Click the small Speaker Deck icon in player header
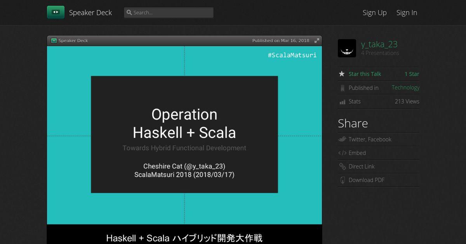This screenshot has height=244, width=466. (54, 41)
